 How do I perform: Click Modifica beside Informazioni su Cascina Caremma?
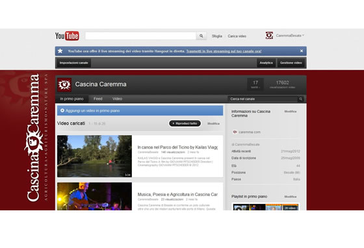pyautogui.click(x=291, y=112)
